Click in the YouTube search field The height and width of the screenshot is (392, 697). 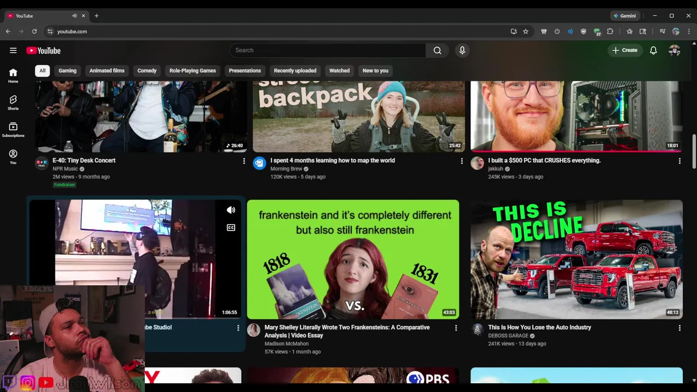[328, 50]
